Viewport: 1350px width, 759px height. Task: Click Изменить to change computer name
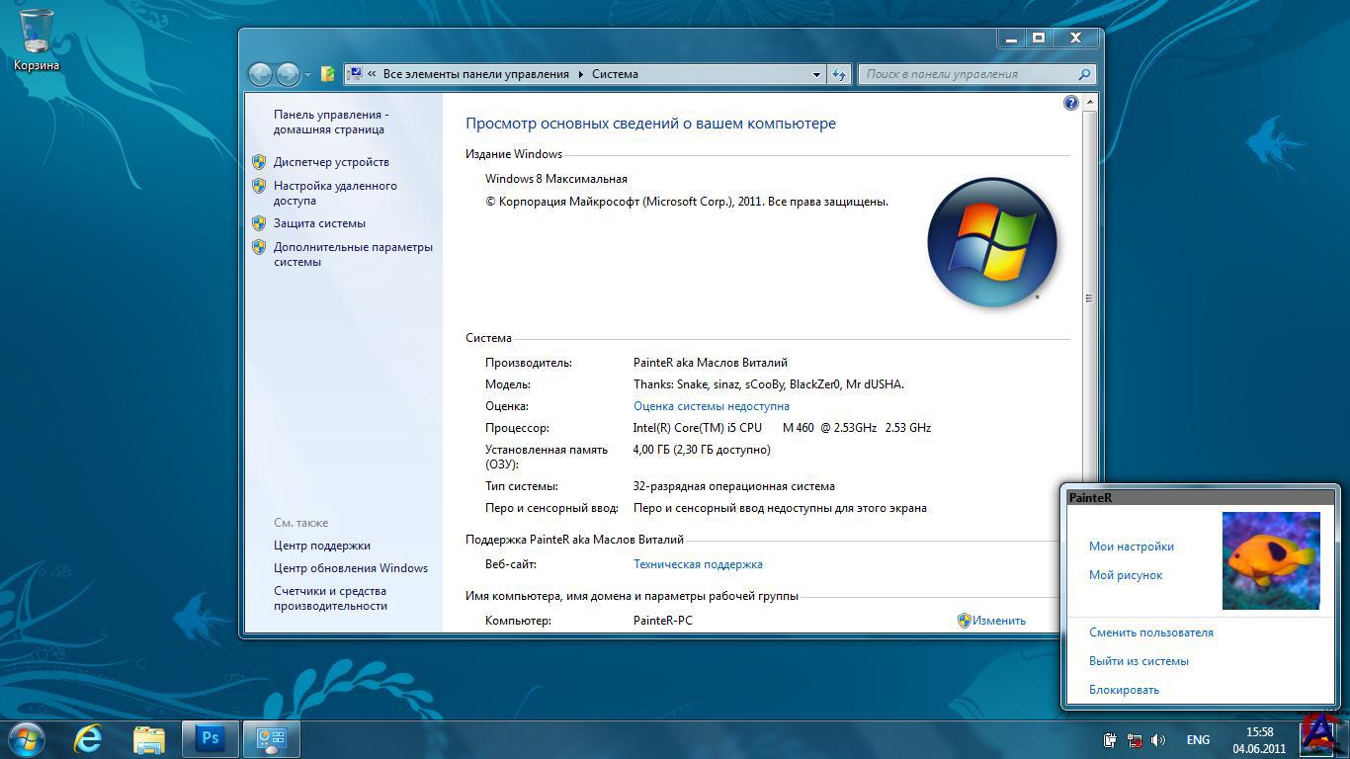(x=998, y=621)
